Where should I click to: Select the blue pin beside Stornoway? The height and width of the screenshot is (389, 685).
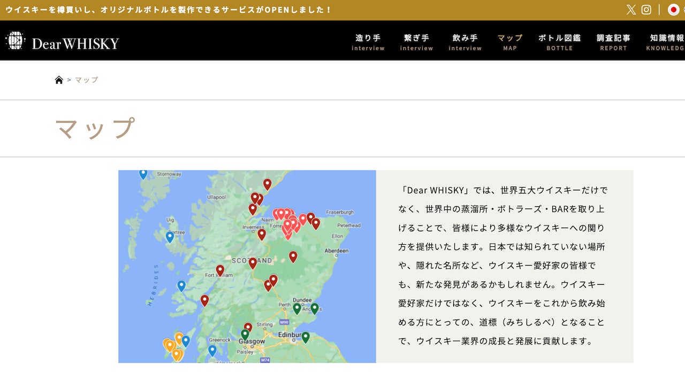pyautogui.click(x=143, y=174)
